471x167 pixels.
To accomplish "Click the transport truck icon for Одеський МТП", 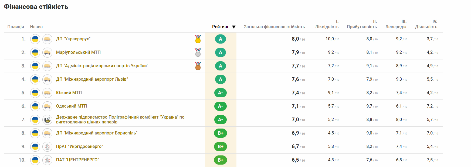I will coord(48,106).
